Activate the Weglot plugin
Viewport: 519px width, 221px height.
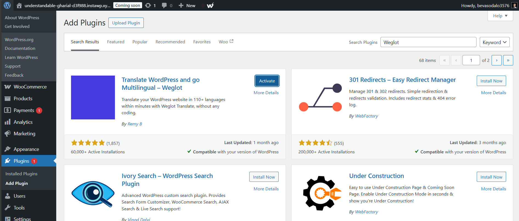(267, 81)
